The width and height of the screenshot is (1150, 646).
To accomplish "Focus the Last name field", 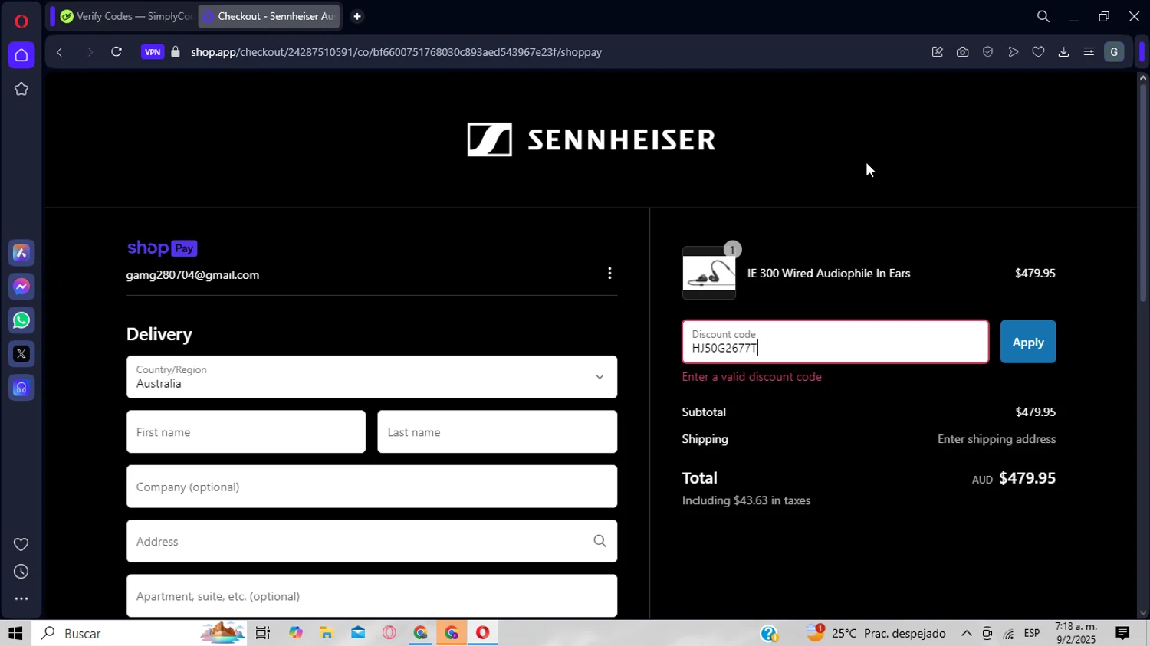I will (x=497, y=432).
